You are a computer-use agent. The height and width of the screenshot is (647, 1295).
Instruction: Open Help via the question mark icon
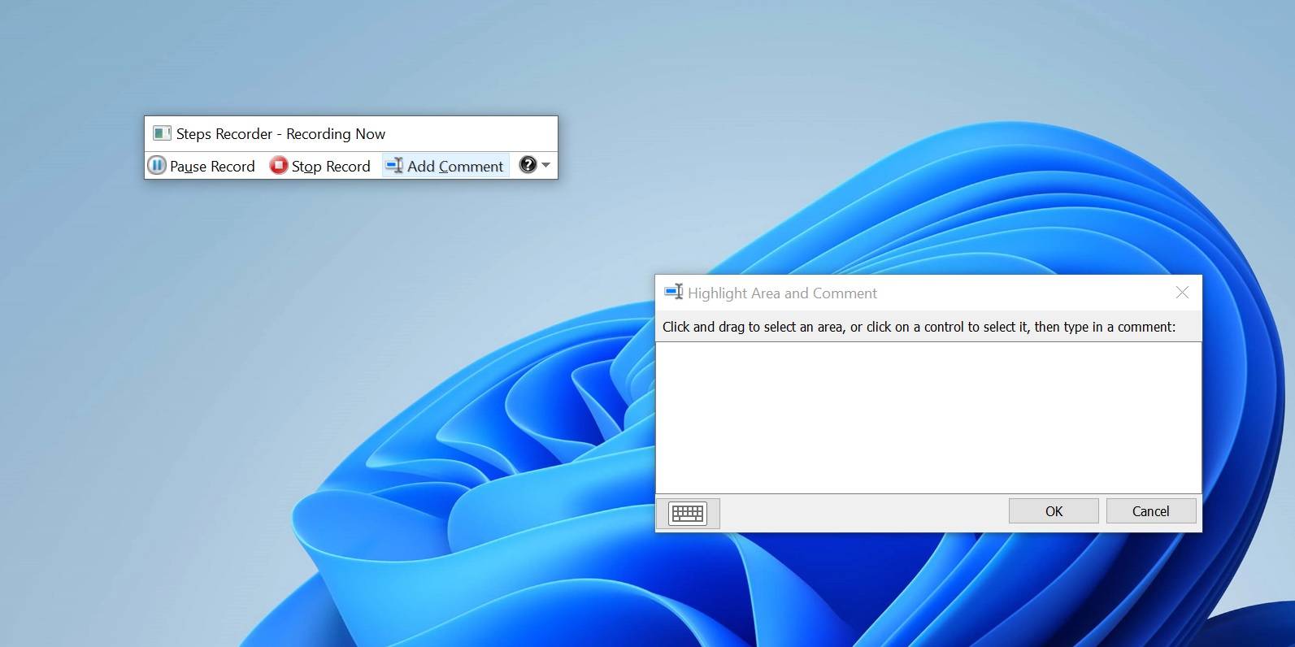point(528,165)
